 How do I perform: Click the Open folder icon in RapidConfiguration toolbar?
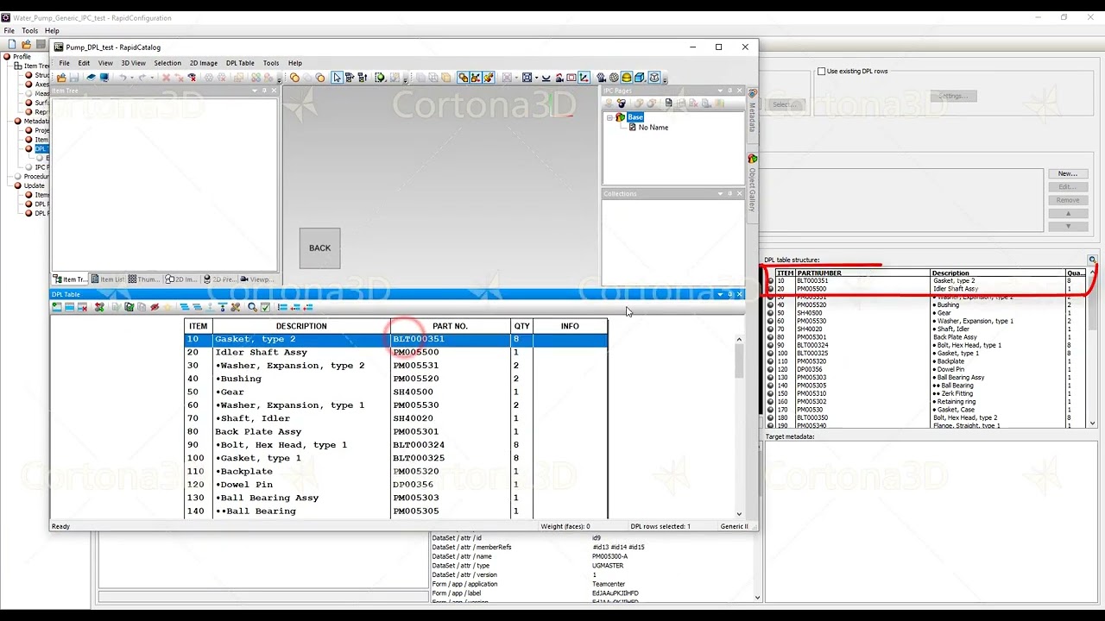pyautogui.click(x=27, y=44)
